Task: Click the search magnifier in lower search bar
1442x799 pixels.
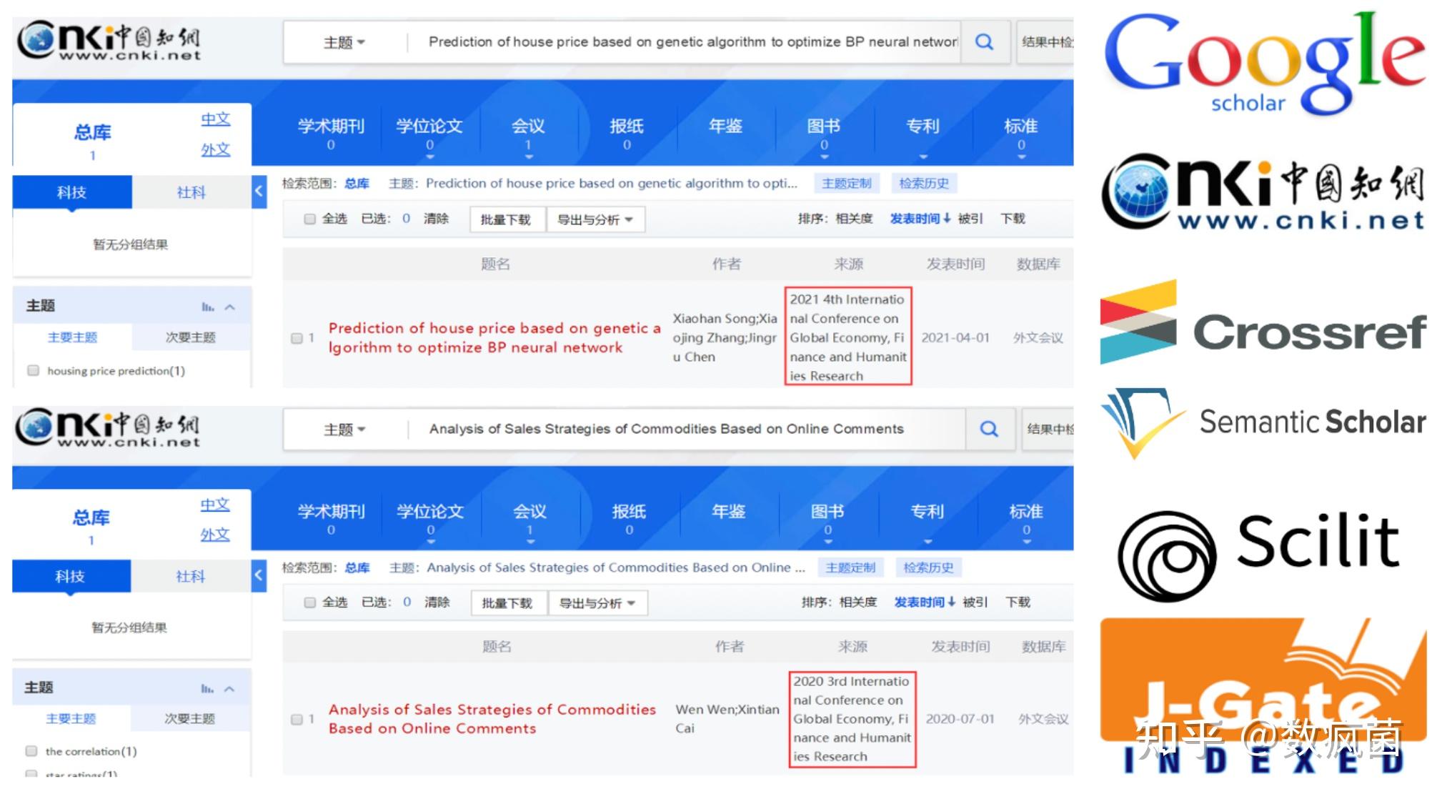Action: click(989, 429)
